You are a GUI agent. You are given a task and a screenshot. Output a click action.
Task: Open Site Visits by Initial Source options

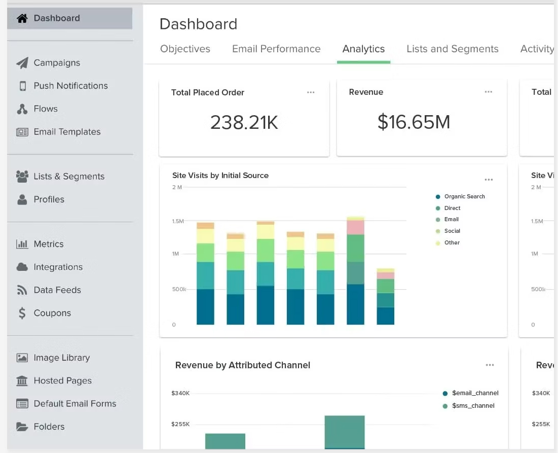489,180
